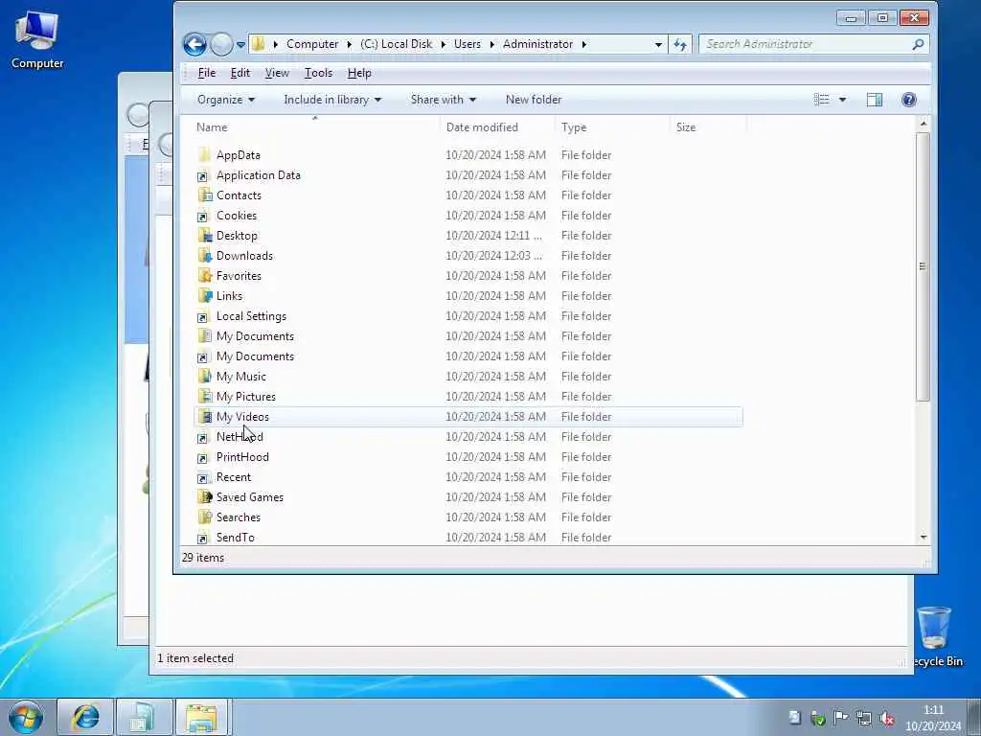This screenshot has height=736, width=981.
Task: Click the taskbar clock showing 1:11
Action: click(x=933, y=718)
